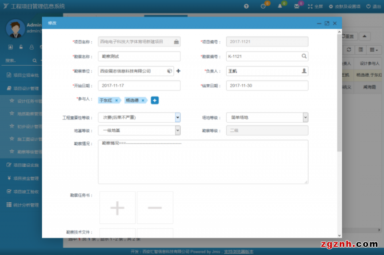
Task: Click the large plus to upload 勘察任务书
Action: [x=117, y=208]
